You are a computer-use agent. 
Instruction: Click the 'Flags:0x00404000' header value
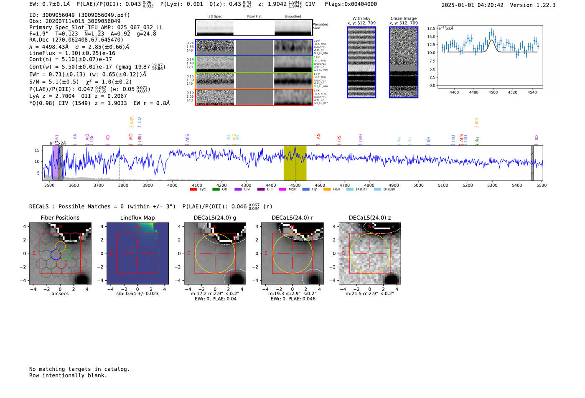pyautogui.click(x=351, y=4)
